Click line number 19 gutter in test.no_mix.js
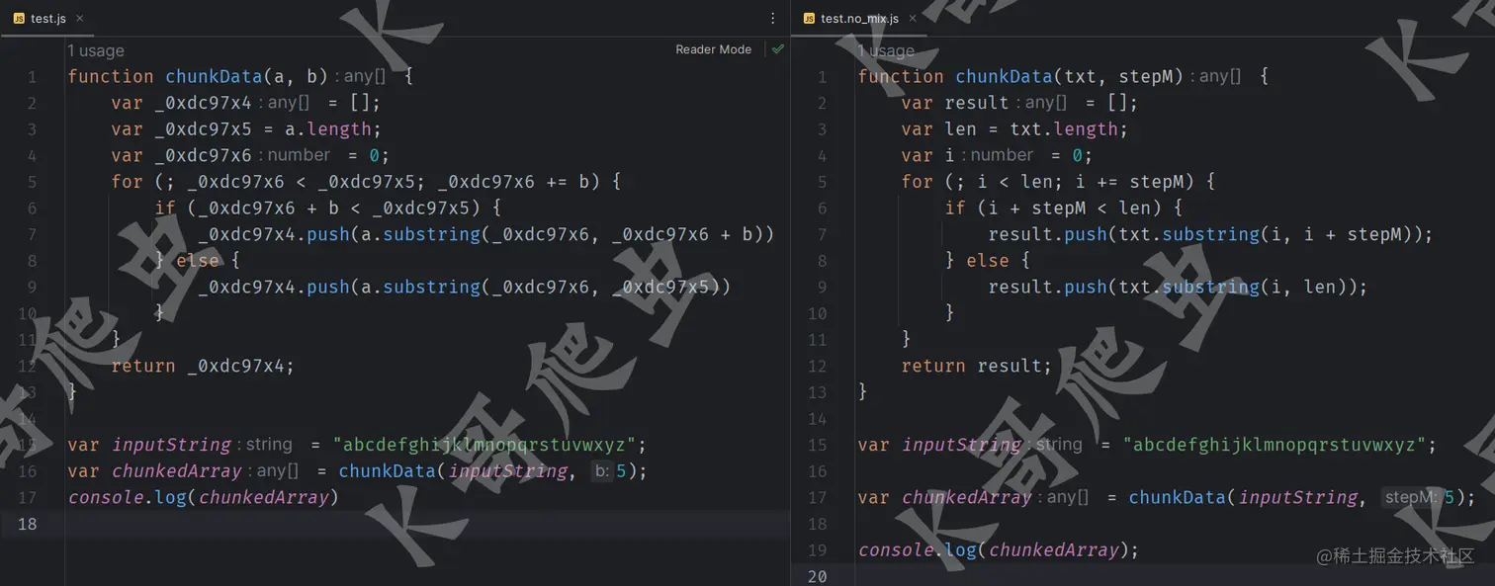The width and height of the screenshot is (1495, 586). pos(817,550)
